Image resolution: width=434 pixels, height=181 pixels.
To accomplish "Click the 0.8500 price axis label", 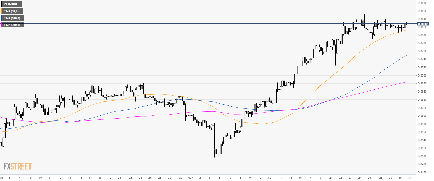I will pos(422,156).
